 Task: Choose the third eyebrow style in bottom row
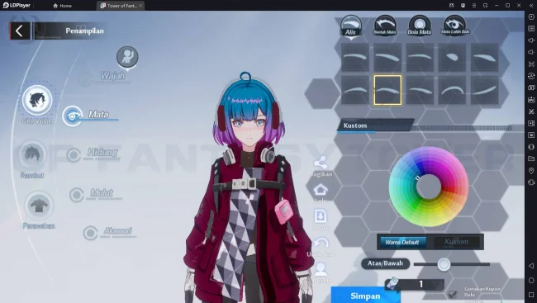(420, 90)
